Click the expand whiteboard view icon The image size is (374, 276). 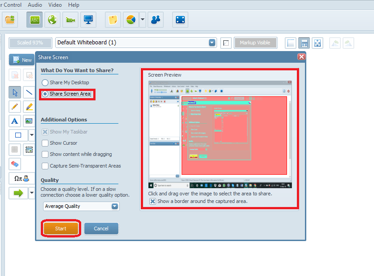pos(317,43)
